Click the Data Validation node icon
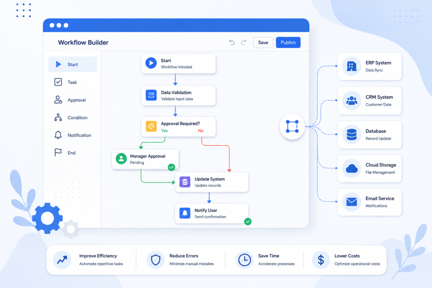The width and height of the screenshot is (432, 288). point(151,95)
